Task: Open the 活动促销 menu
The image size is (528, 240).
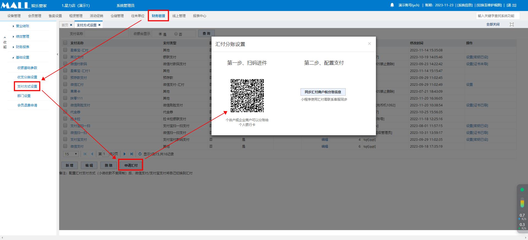Action: 97,16
